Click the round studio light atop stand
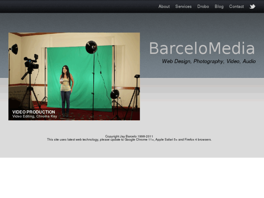 pyautogui.click(x=91, y=47)
